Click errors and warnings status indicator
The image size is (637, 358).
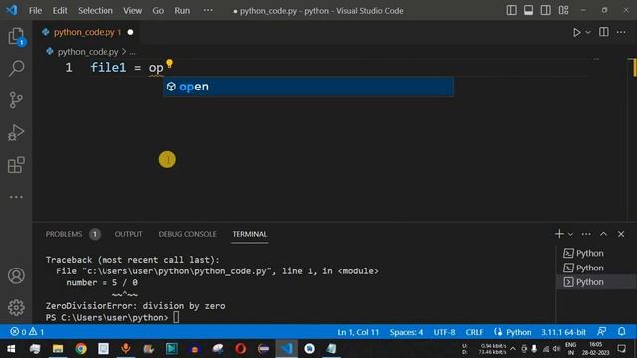27,332
